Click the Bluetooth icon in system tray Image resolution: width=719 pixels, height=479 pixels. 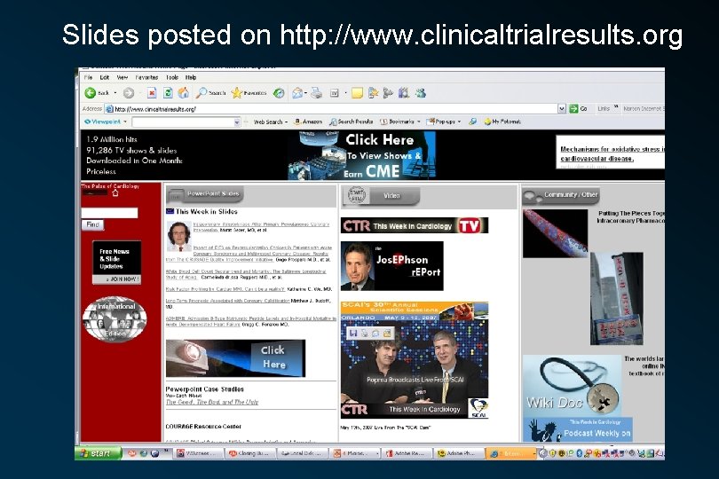click(579, 453)
